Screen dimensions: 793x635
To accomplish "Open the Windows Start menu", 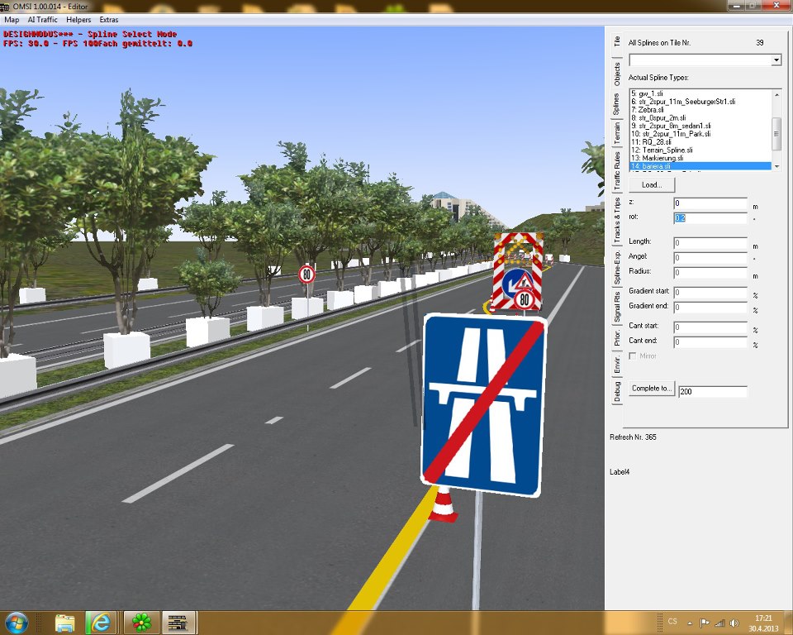I will (17, 622).
